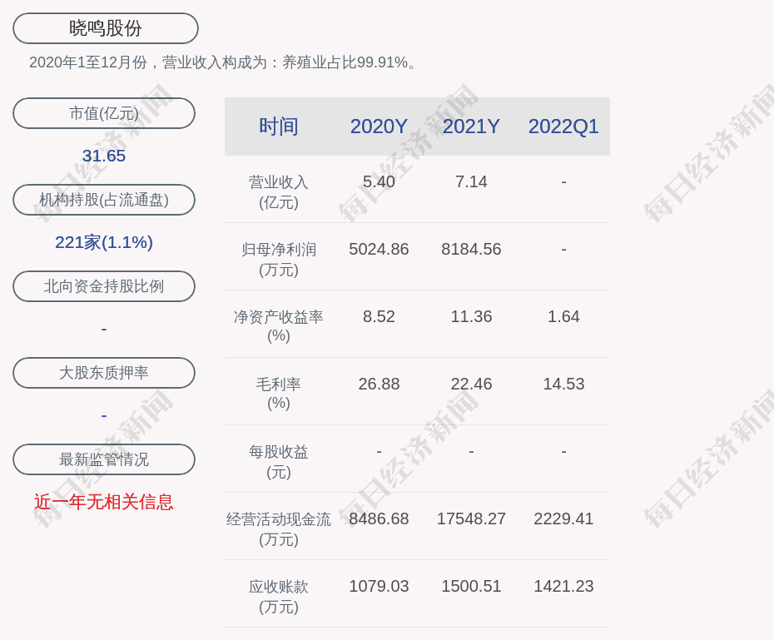Click the revenue composition sentence mentioning 养殖业占比99.91%
Image resolution: width=774 pixels, height=640 pixels.
pyautogui.click(x=223, y=62)
